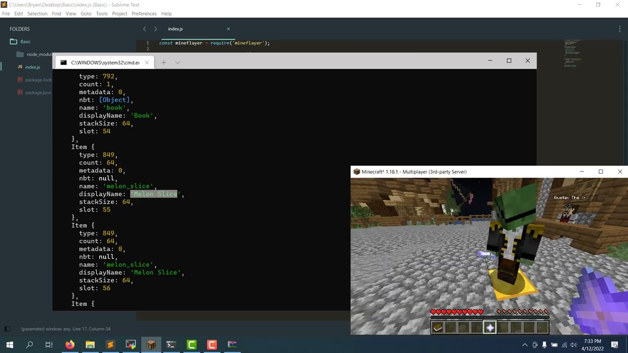
Task: Open the File menu in Sublime Text
Action: point(6,14)
